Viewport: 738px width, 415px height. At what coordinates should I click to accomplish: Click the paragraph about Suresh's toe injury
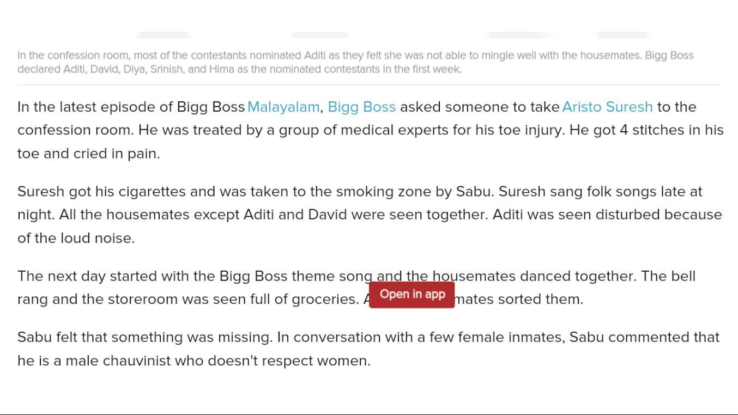(x=349, y=131)
